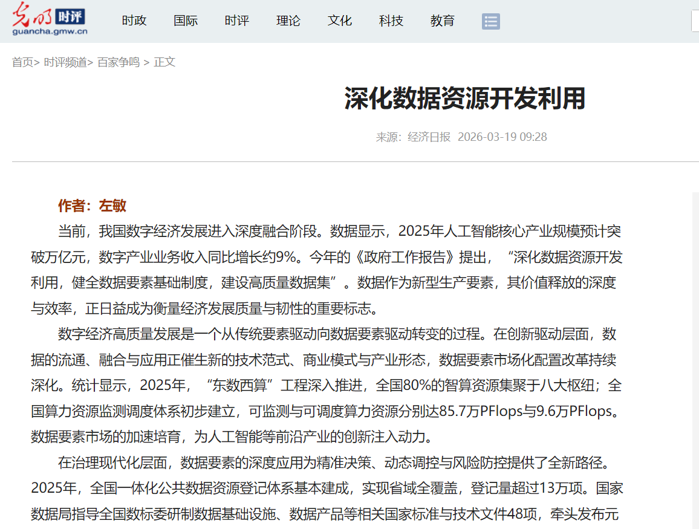Click 正文 in the breadcrumb trail
The width and height of the screenshot is (699, 529).
164,62
